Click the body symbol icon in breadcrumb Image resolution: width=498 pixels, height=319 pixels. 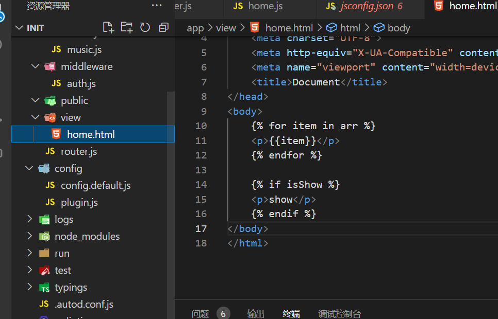coord(379,28)
